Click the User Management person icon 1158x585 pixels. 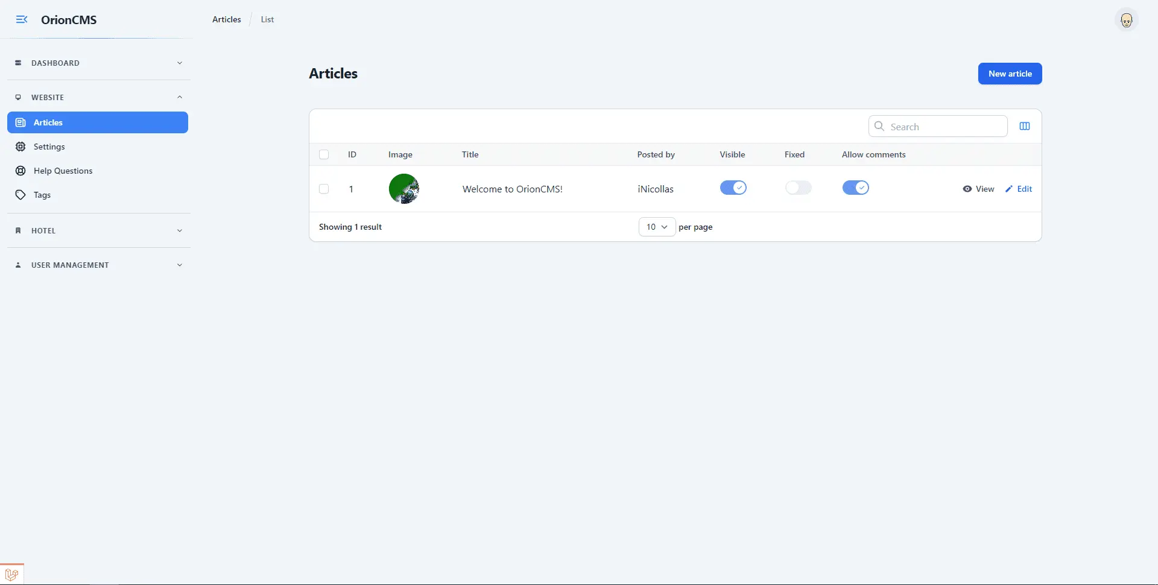click(18, 265)
